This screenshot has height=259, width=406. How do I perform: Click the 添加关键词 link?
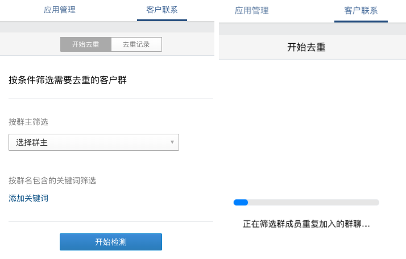[28, 198]
